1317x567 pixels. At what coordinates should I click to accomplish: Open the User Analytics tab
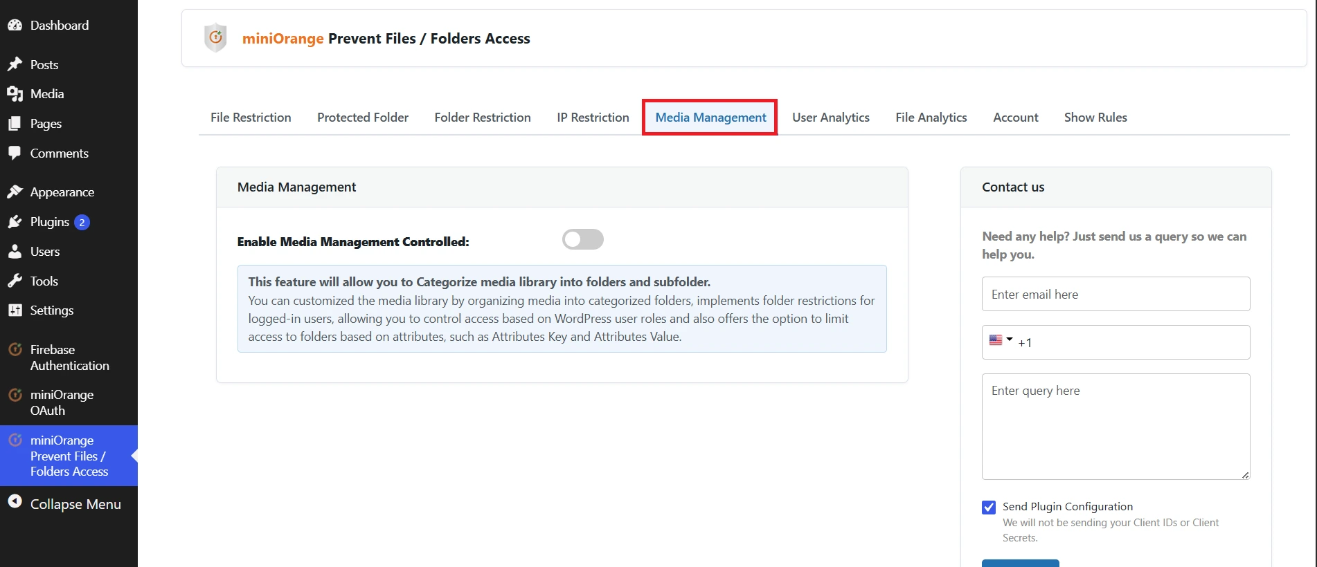pos(831,118)
